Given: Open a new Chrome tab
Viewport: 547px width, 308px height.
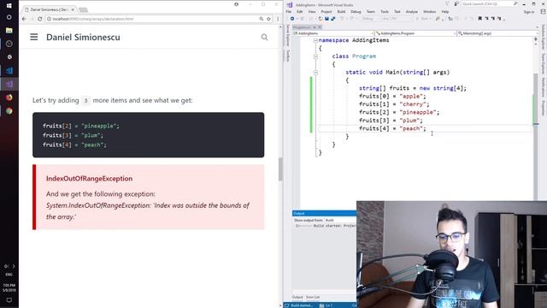Looking at the screenshot, I should coord(84,9).
